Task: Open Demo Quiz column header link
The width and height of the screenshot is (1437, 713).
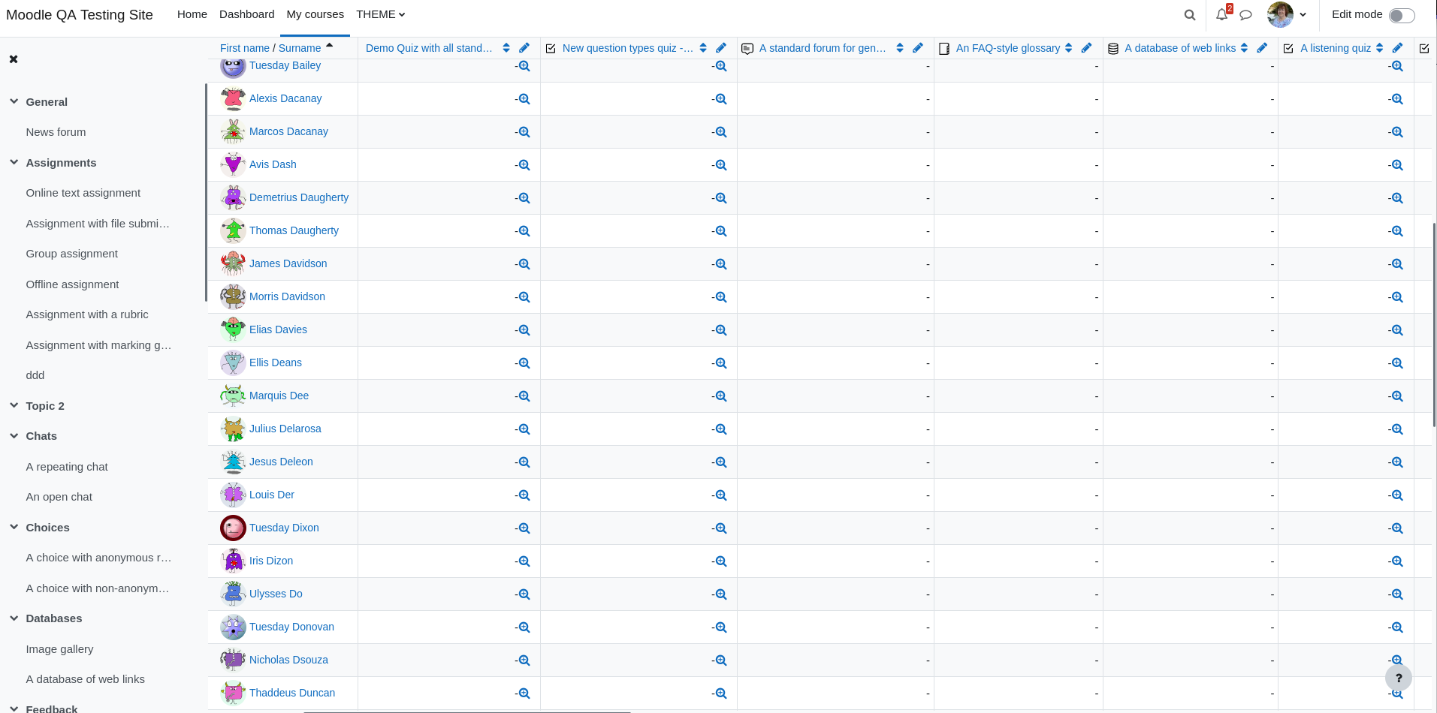Action: coord(429,48)
